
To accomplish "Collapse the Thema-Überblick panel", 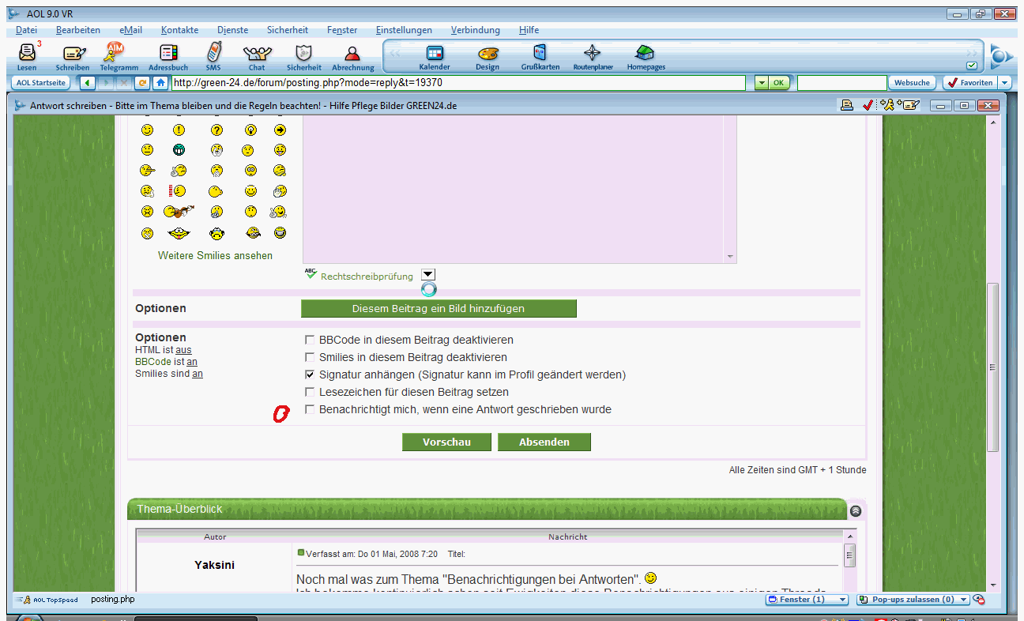I will [856, 510].
